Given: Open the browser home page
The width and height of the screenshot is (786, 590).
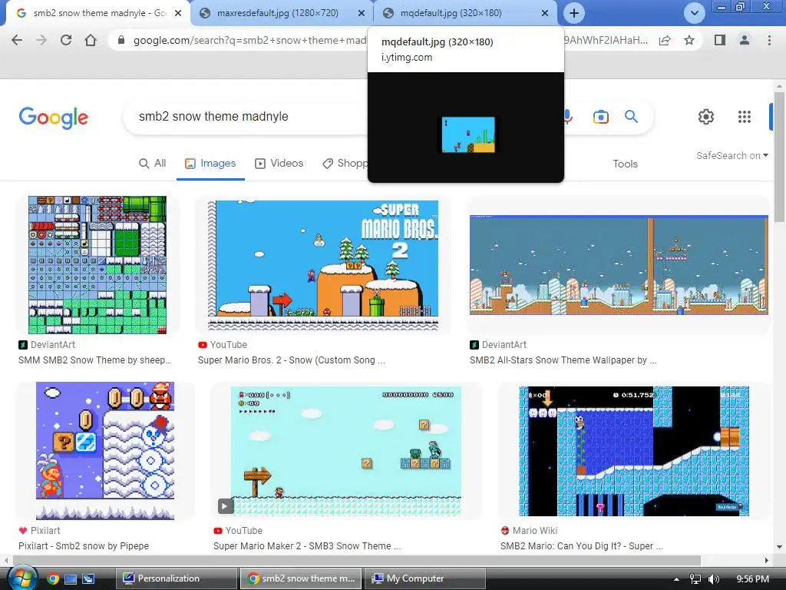Looking at the screenshot, I should (91, 40).
